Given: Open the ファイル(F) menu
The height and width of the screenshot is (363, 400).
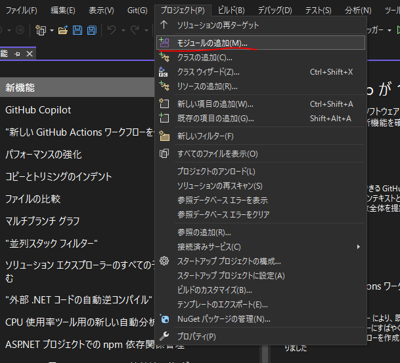Looking at the screenshot, I should coord(22,10).
